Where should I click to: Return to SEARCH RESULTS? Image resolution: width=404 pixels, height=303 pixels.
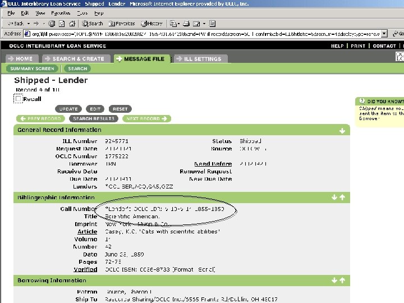point(94,118)
